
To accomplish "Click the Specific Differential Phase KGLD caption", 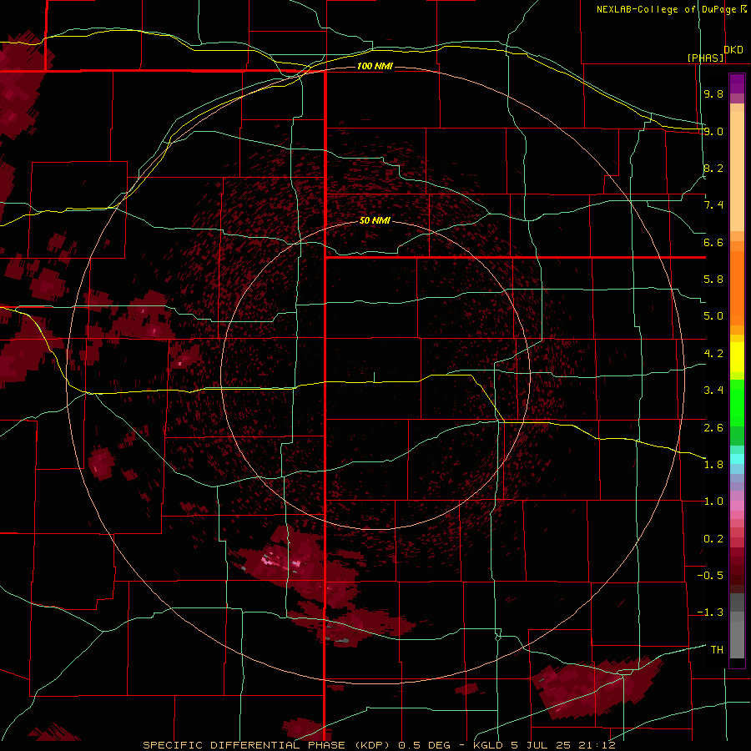I will pyautogui.click(x=379, y=745).
